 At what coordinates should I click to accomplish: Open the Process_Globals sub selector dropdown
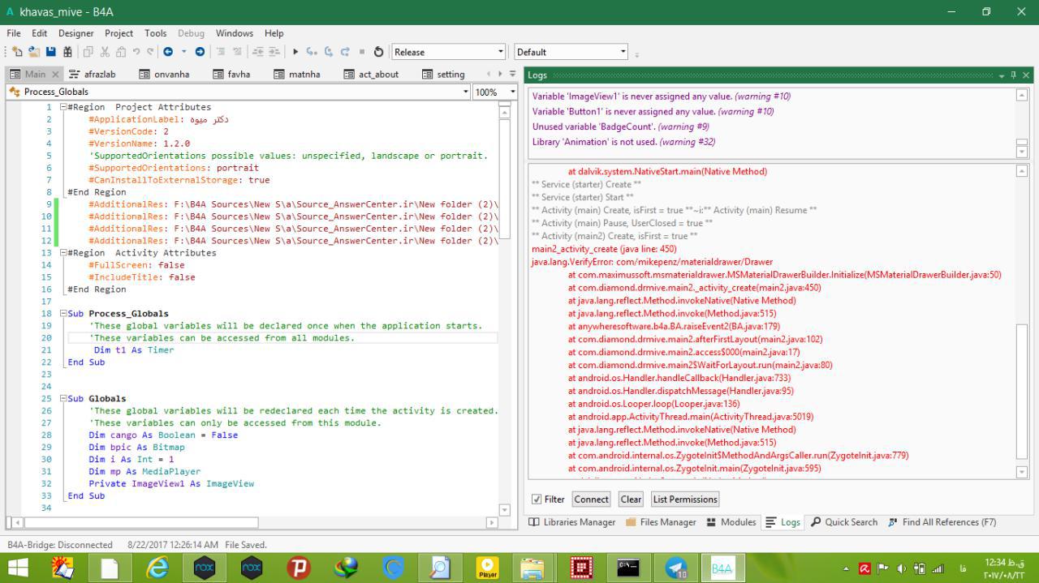[x=465, y=92]
